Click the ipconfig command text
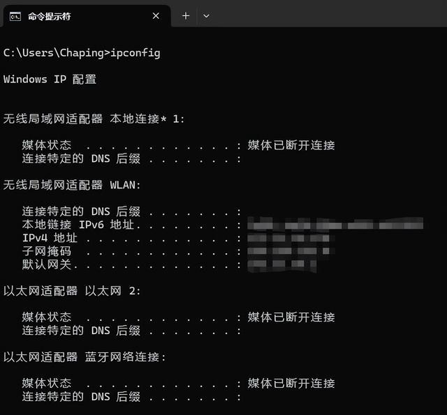The image size is (447, 415). click(135, 53)
